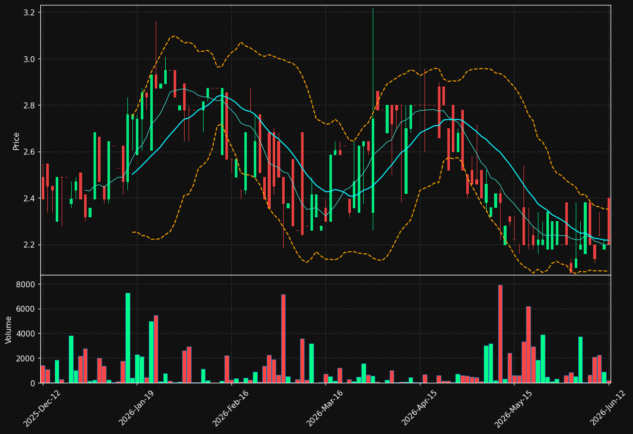
Task: Click the 0 volume tick label
Action: 34,383
